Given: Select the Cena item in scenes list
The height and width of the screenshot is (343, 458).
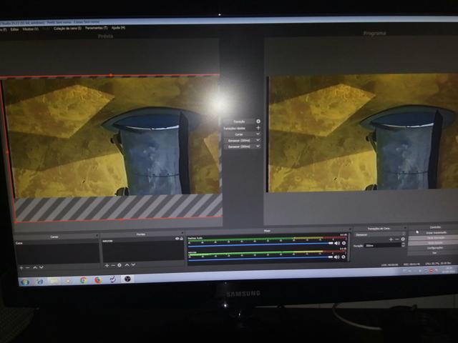Looking at the screenshot, I should (x=57, y=243).
